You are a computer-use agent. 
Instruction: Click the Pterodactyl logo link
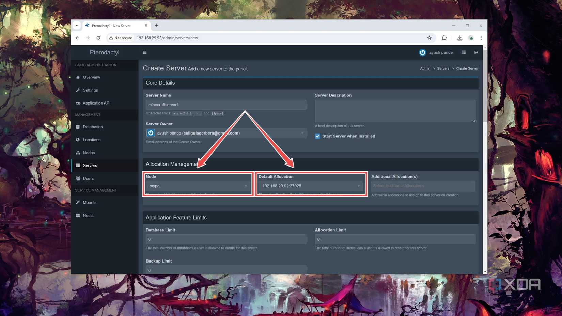click(x=105, y=52)
